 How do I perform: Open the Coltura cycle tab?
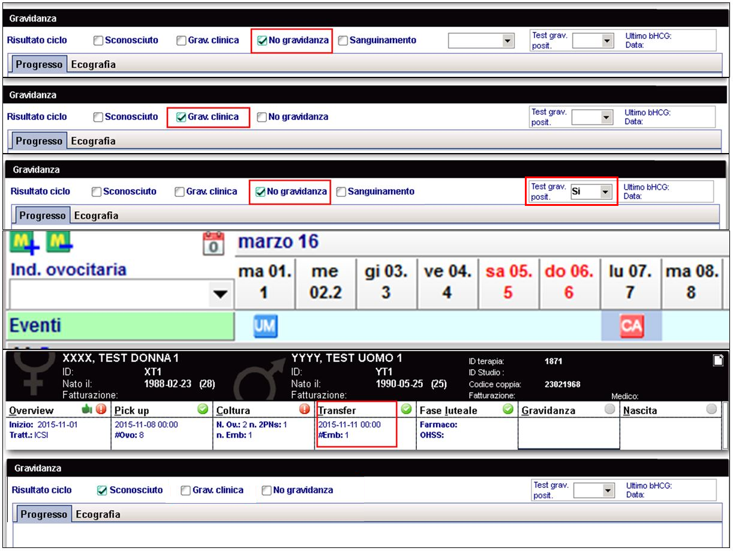(232, 411)
